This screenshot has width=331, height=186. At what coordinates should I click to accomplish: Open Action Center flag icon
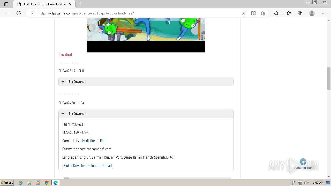(294, 183)
